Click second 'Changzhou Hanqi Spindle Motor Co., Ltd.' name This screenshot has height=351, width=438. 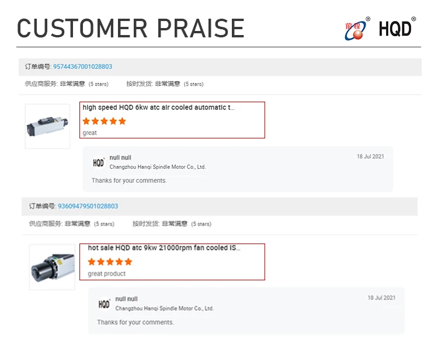pos(165,308)
